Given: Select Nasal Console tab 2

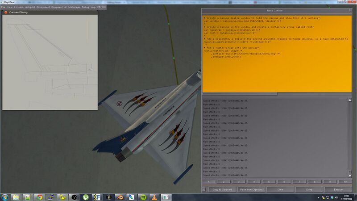Looking at the screenshot, I should point(224,182).
